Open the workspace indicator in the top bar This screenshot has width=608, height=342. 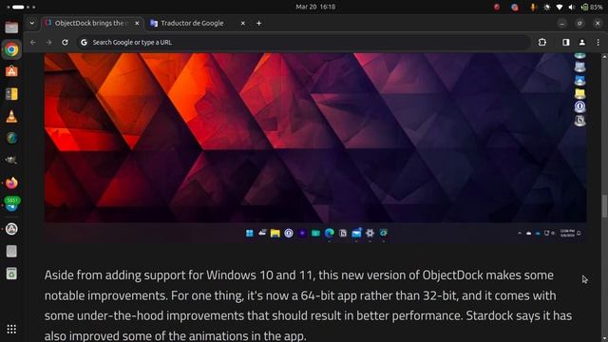[x=21, y=7]
